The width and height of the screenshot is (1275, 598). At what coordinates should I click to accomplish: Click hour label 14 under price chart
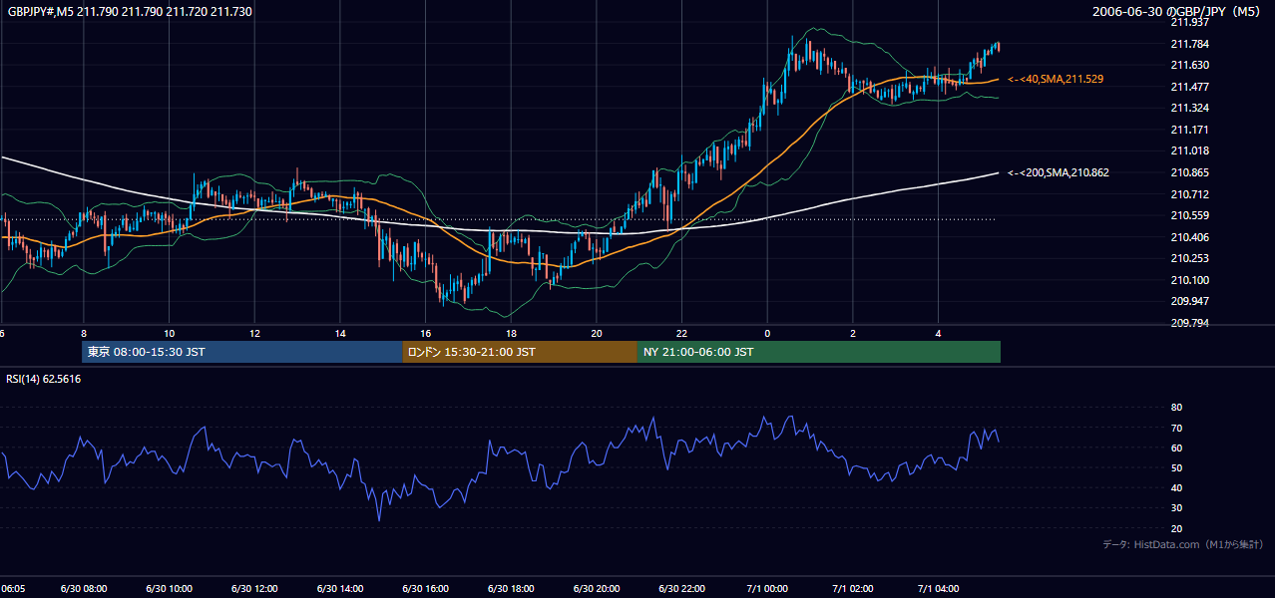340,333
